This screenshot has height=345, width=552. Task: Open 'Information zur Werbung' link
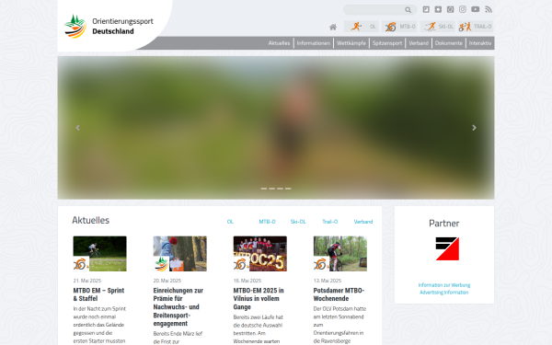444,285
